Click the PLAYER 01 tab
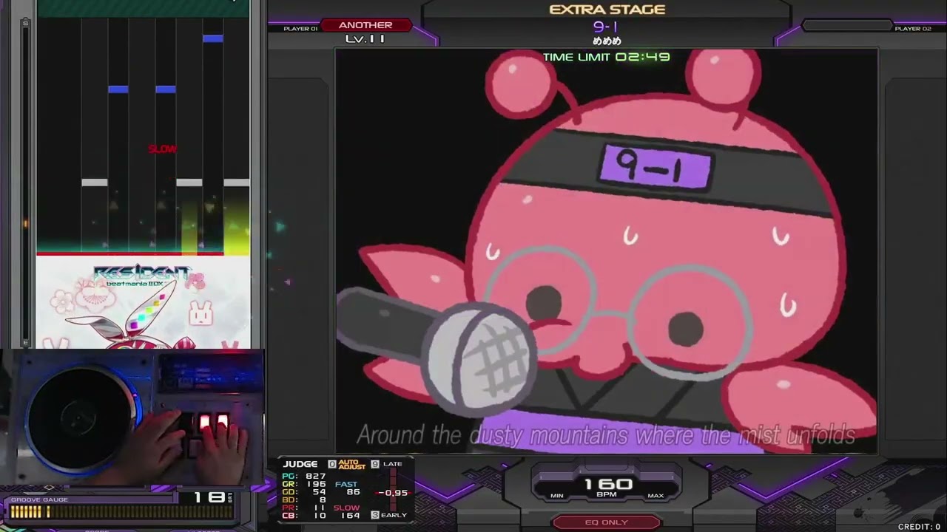Image resolution: width=947 pixels, height=532 pixels. (300, 29)
